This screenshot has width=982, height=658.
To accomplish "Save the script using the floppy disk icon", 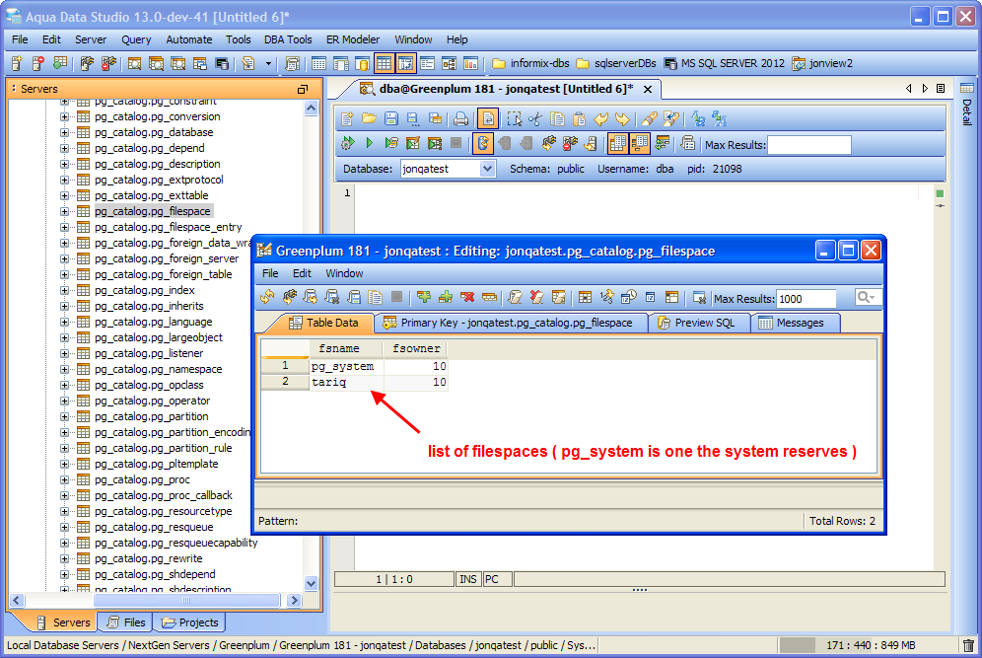I will (x=391, y=118).
